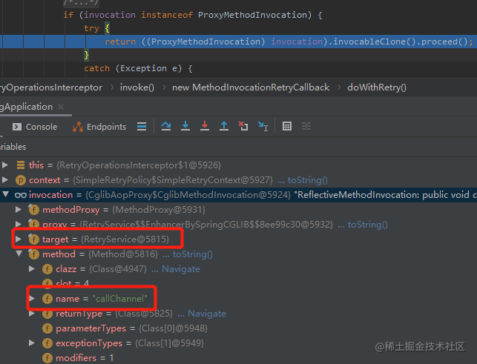Expand the 'name' callChannel node
Viewport: 477px width, 364px height.
(32, 298)
